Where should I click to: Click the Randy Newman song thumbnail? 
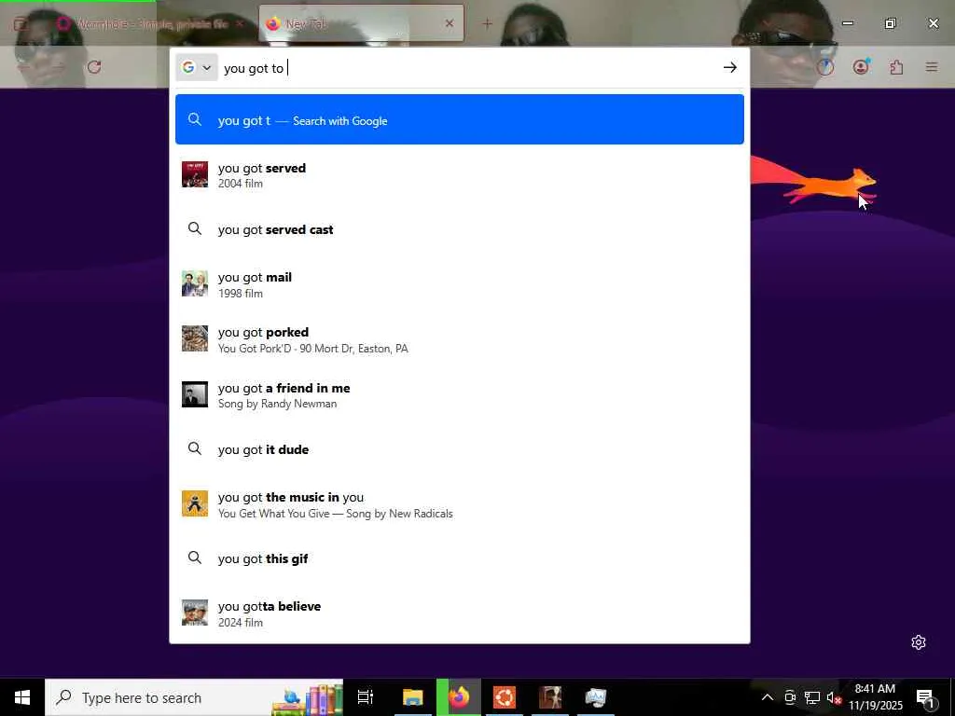click(x=195, y=394)
